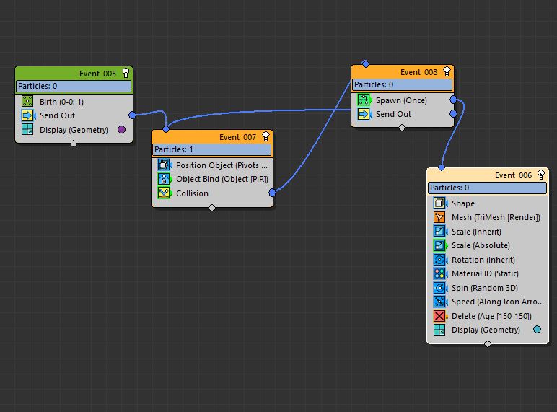Select the red Delete operator icon
This screenshot has height=412, width=557.
click(x=439, y=316)
